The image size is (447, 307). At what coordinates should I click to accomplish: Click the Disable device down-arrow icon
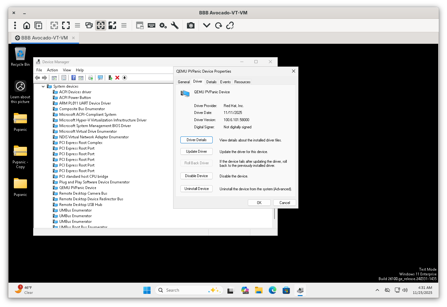125,78
